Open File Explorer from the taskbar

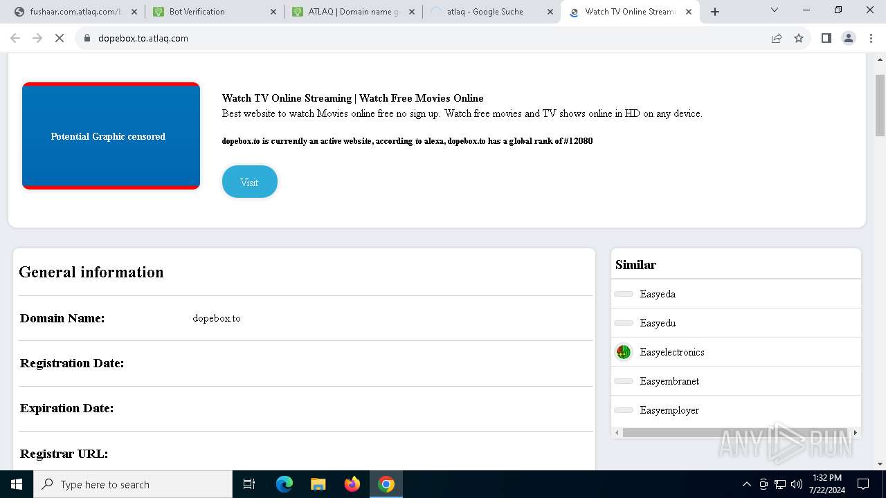coord(318,484)
